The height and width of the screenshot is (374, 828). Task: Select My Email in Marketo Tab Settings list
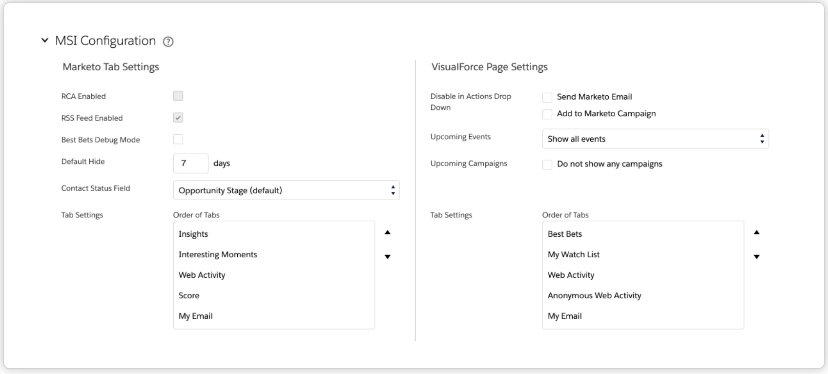[274, 316]
